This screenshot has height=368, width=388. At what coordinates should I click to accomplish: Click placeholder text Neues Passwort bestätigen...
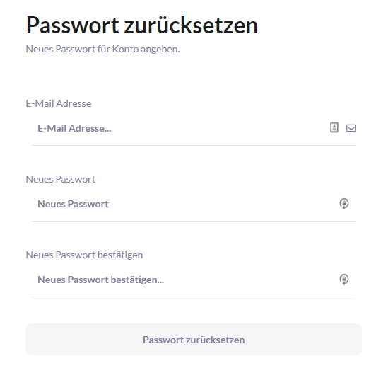(x=101, y=280)
